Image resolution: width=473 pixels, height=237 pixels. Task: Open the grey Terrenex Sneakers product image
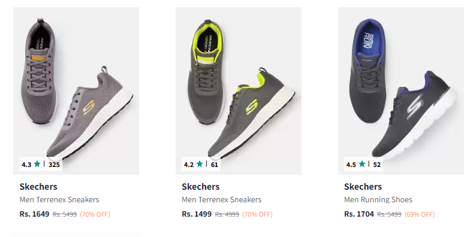[x=76, y=91]
